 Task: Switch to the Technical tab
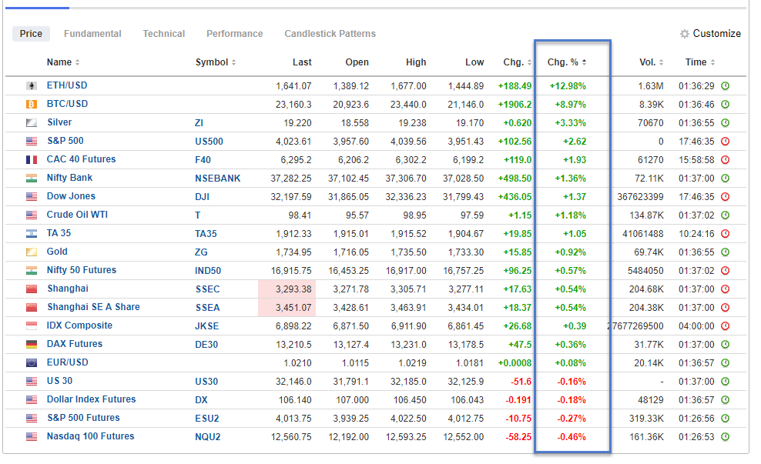(x=163, y=33)
